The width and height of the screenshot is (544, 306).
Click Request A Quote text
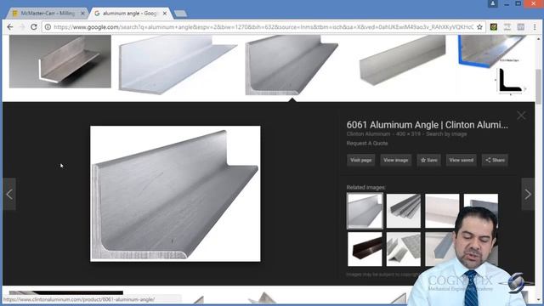pyautogui.click(x=367, y=144)
